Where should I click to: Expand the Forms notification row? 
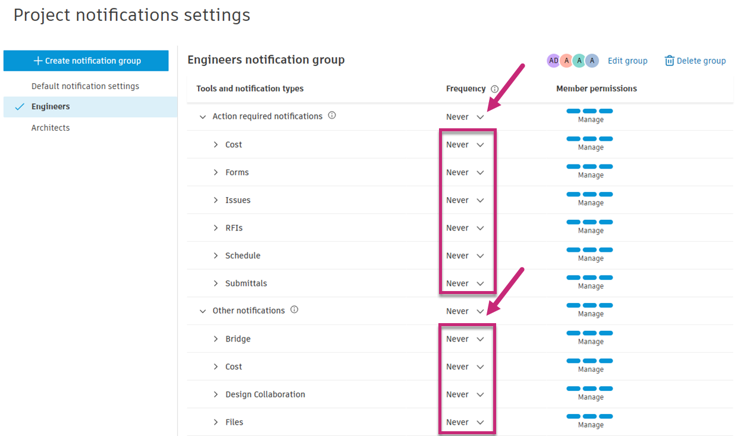216,172
